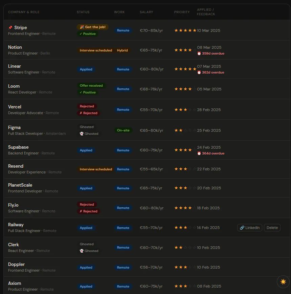This screenshot has height=294, width=291.
Task: Open the Applied status badge for Railway
Action: click(x=86, y=228)
